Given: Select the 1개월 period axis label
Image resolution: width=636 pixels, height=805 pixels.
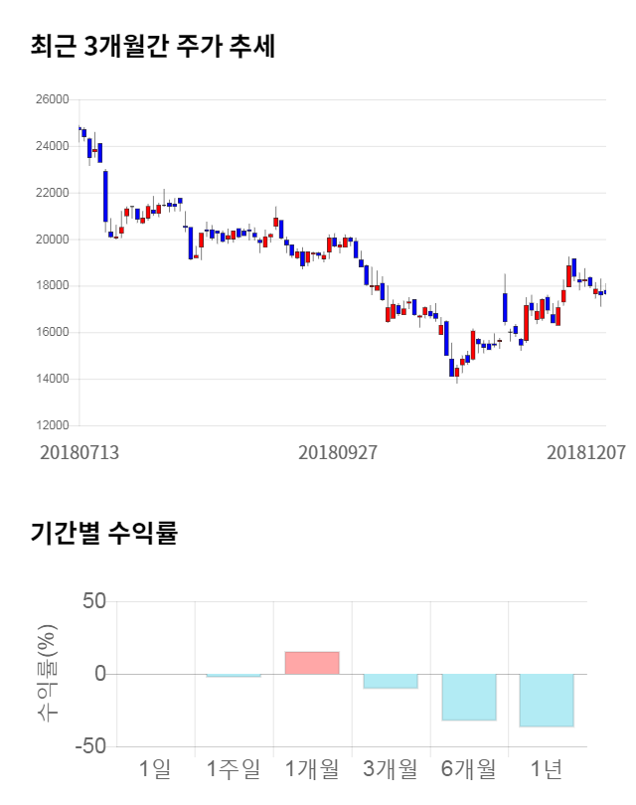Looking at the screenshot, I should (311, 768).
